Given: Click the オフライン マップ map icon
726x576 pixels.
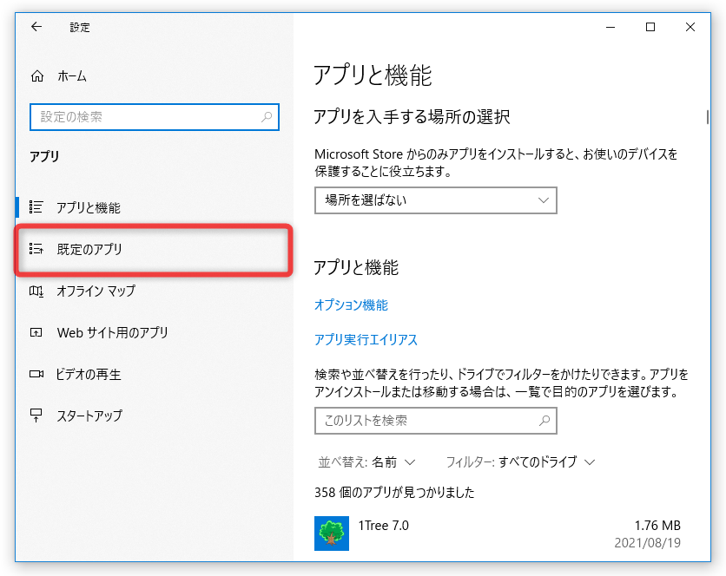Looking at the screenshot, I should tap(36, 291).
